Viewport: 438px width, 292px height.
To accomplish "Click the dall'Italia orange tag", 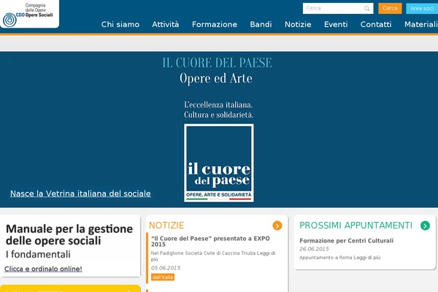I will [163, 277].
